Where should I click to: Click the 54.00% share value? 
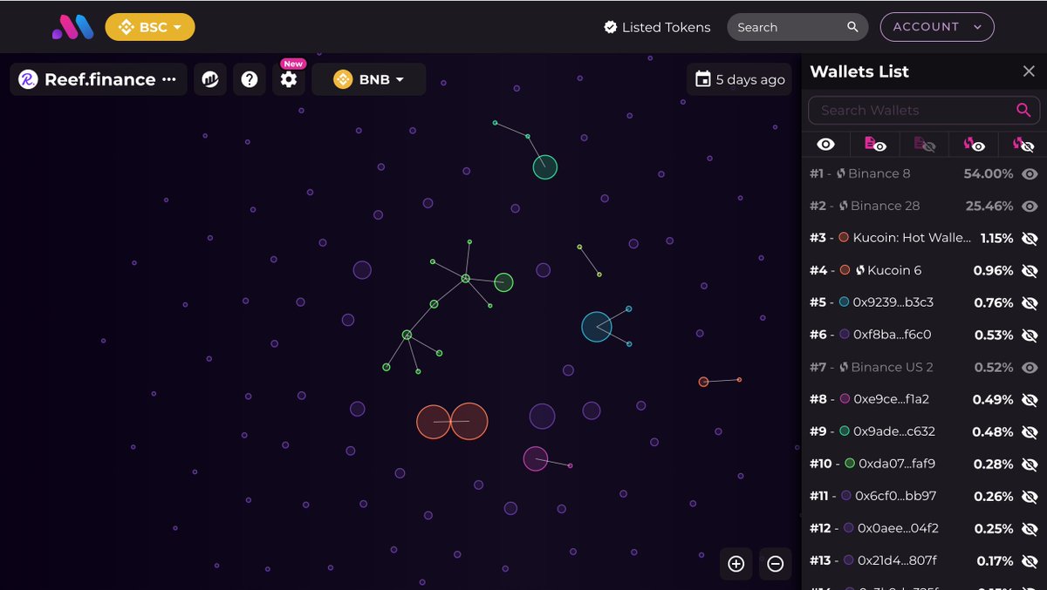(x=988, y=173)
